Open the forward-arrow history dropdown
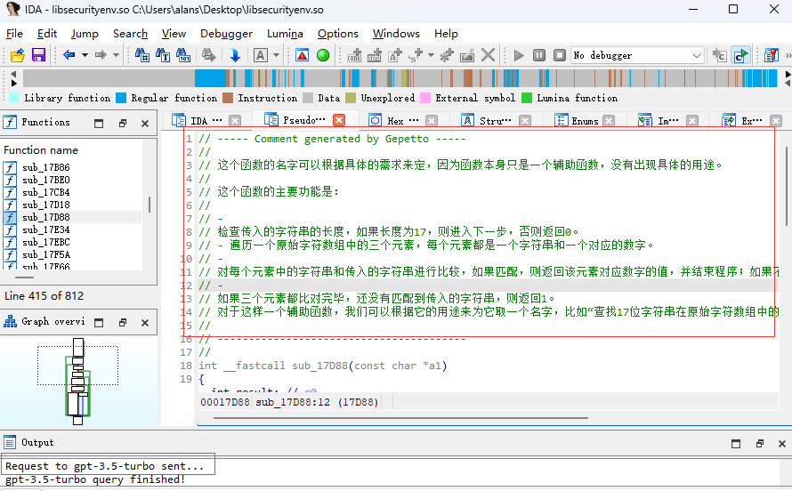Screen dimensions: 792x491 116,55
